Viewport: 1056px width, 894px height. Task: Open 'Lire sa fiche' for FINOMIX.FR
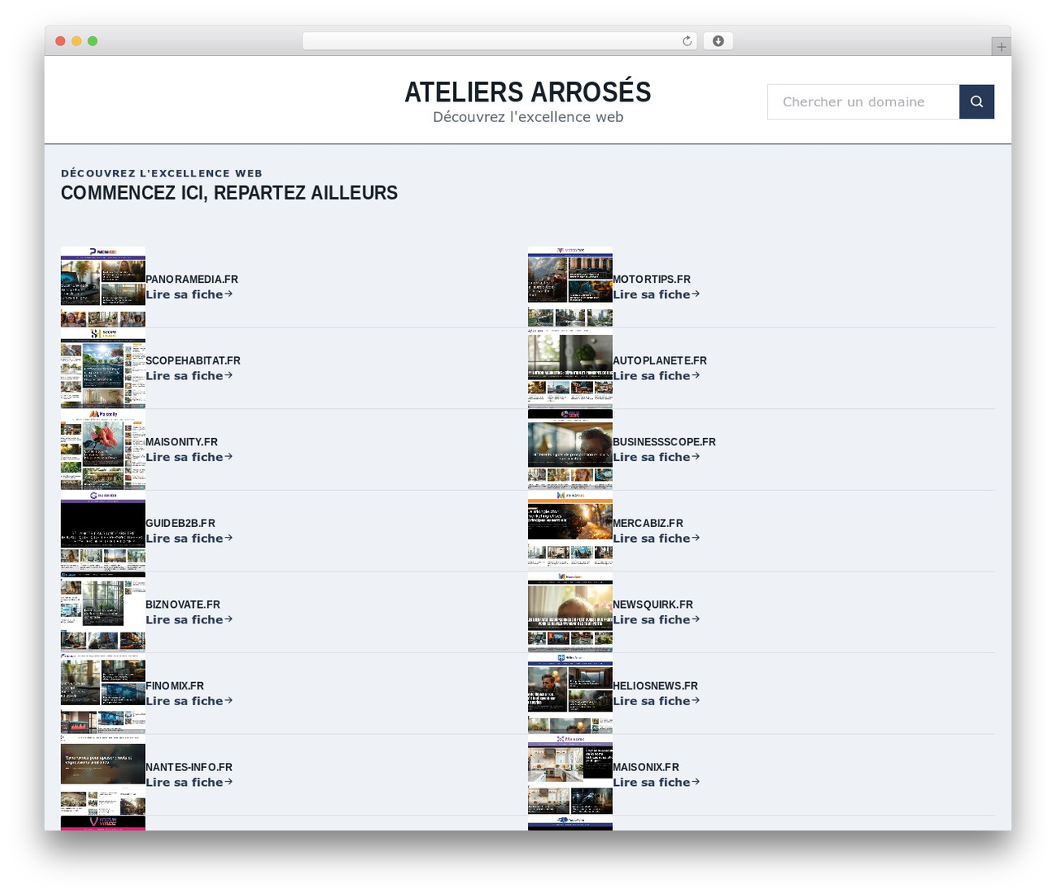[x=189, y=701]
